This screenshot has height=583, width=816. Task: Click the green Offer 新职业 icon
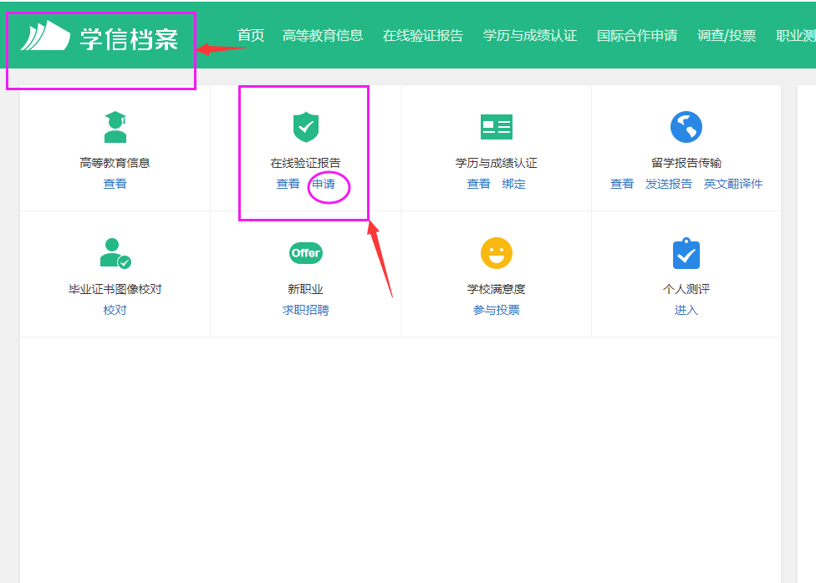click(305, 253)
